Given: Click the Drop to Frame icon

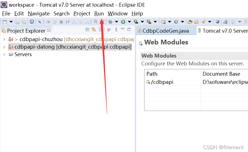Looking at the screenshot, I should 96,22.
